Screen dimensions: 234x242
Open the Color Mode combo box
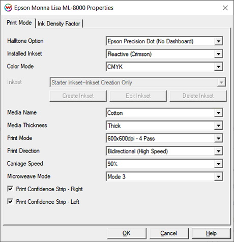tap(164, 67)
